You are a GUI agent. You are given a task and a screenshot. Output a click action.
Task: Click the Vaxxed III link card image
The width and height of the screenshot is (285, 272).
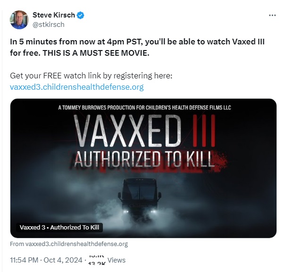143,168
